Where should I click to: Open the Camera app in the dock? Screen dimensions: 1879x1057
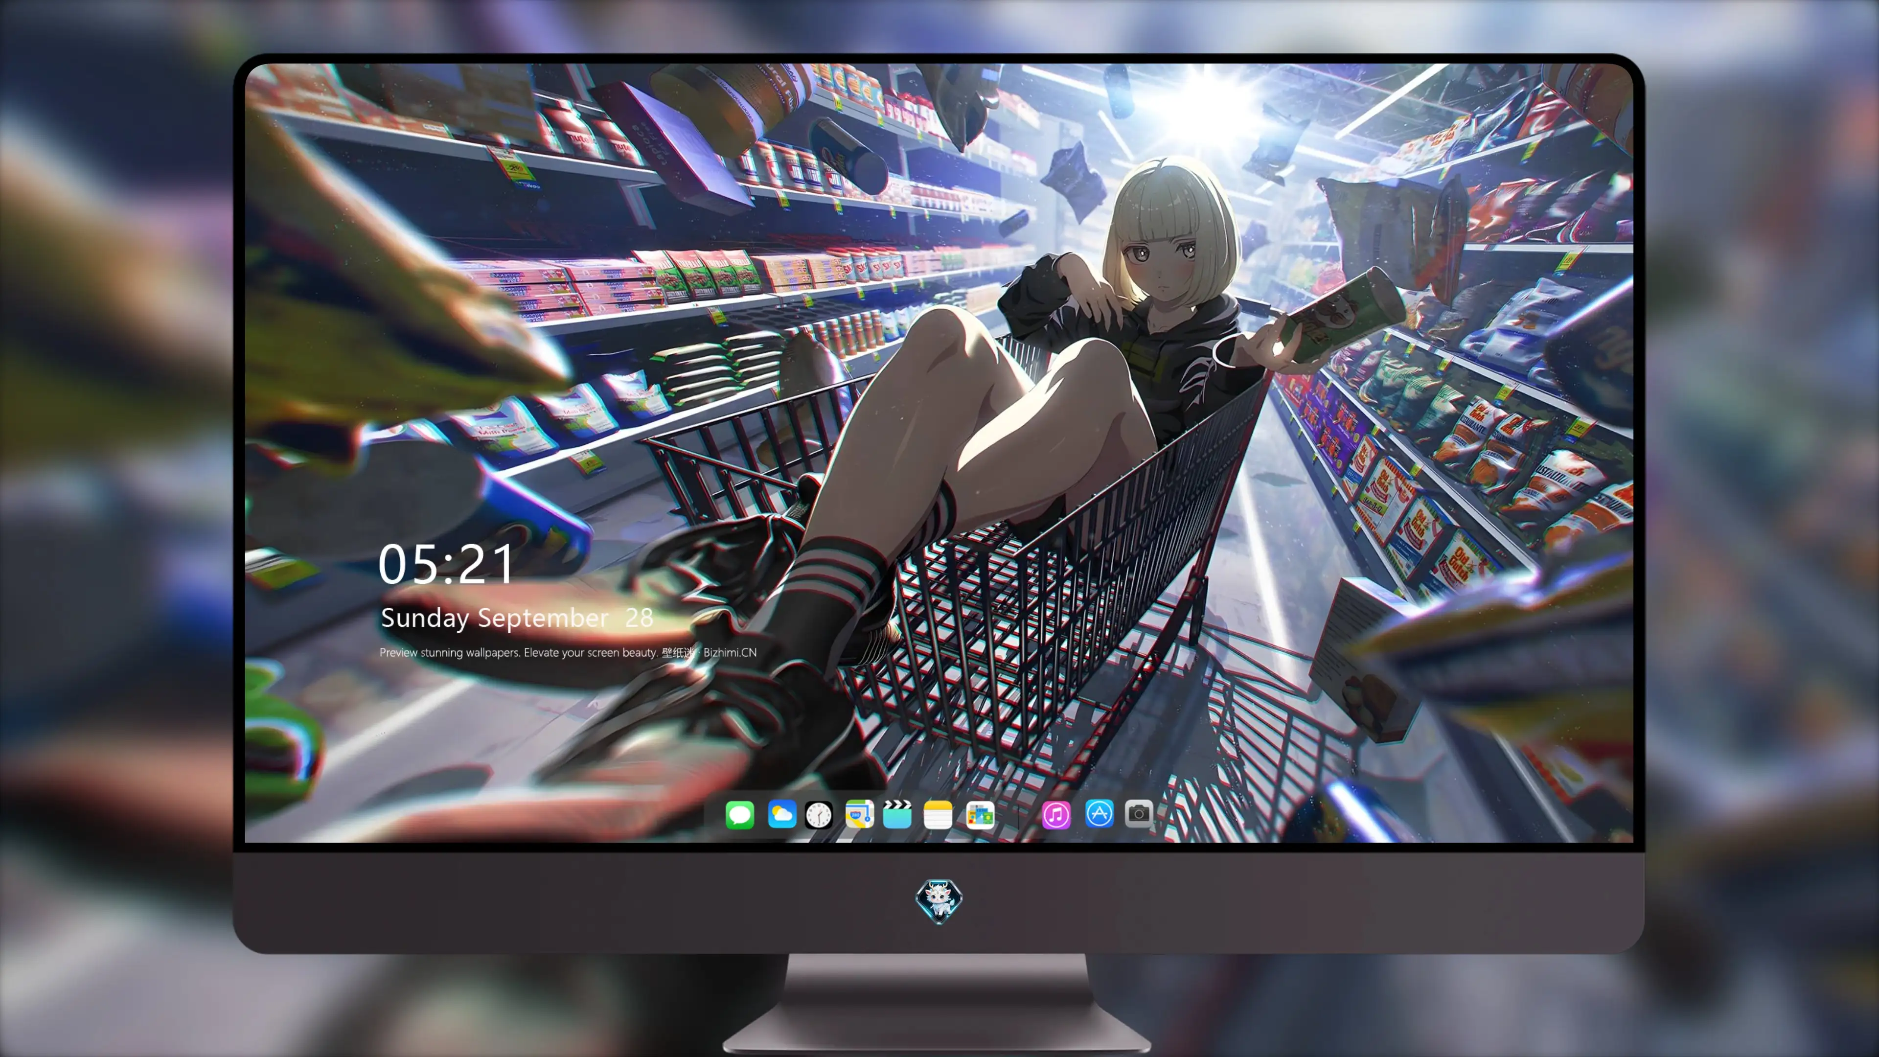click(x=1139, y=813)
